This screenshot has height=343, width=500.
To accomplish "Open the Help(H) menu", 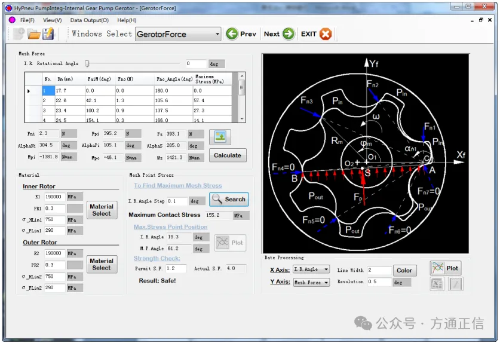I will click(x=127, y=20).
